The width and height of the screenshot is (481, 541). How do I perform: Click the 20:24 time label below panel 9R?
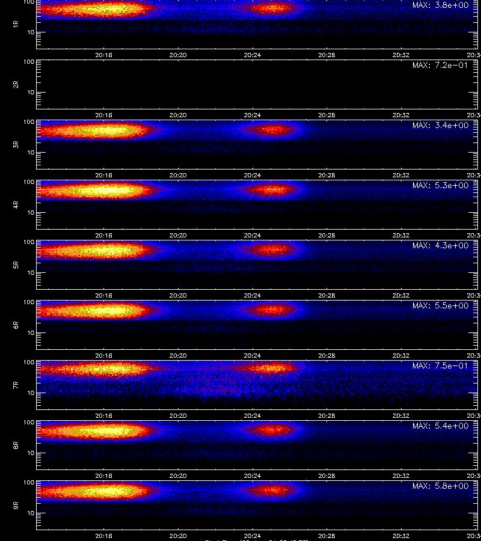(253, 536)
